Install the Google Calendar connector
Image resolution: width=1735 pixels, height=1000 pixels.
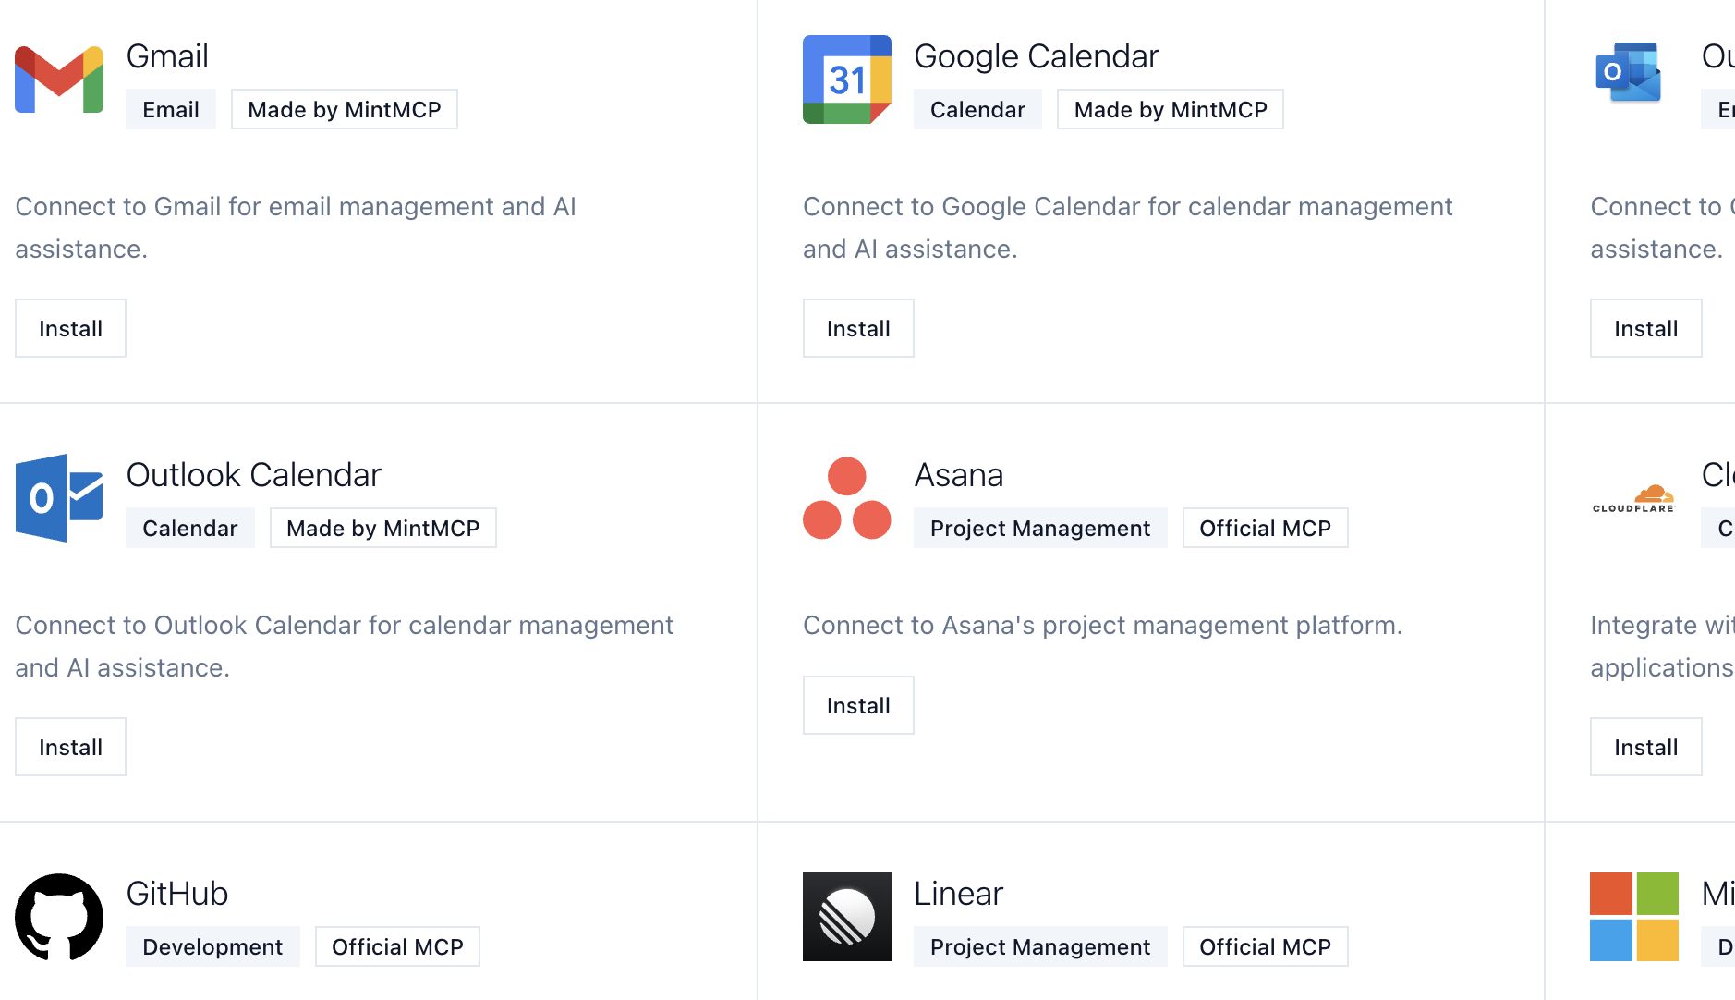pos(858,328)
